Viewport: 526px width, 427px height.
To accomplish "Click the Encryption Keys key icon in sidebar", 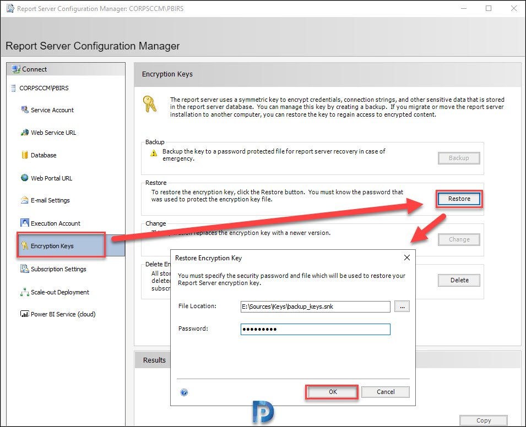I will 24,245.
